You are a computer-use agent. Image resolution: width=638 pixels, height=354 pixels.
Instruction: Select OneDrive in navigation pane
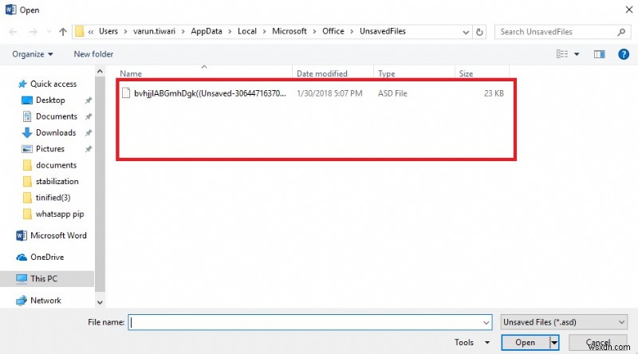[x=47, y=258]
